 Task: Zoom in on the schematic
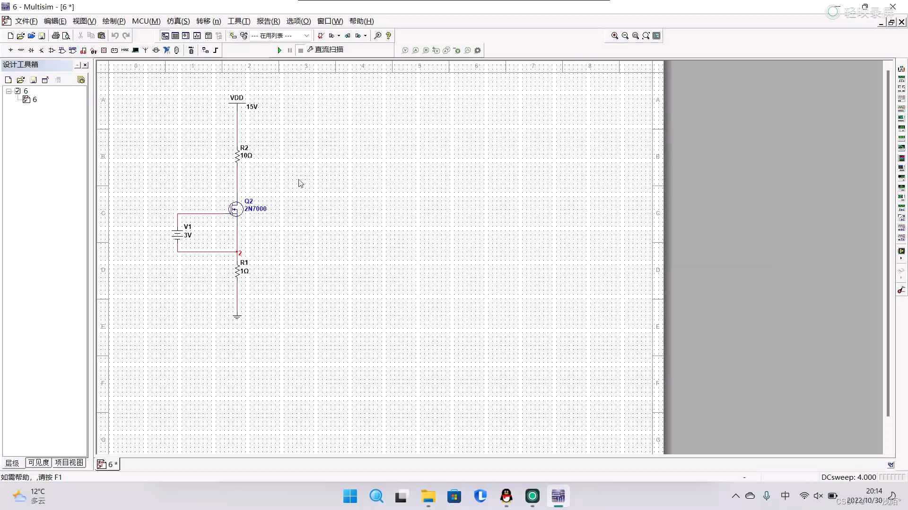[x=615, y=35]
